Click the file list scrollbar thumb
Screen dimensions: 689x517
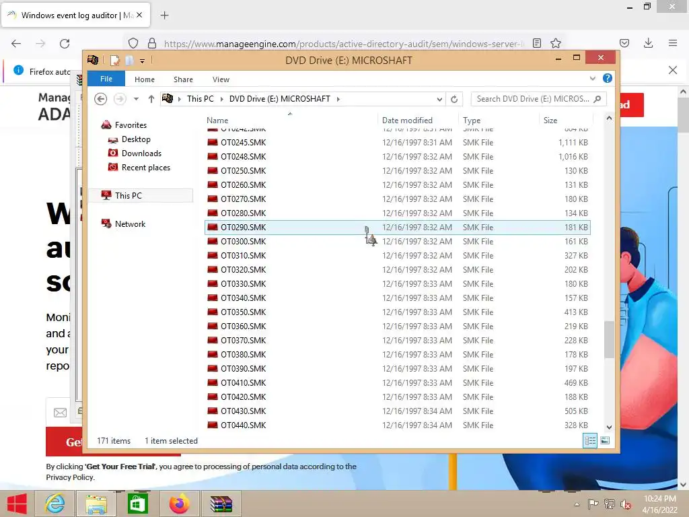[x=609, y=340]
